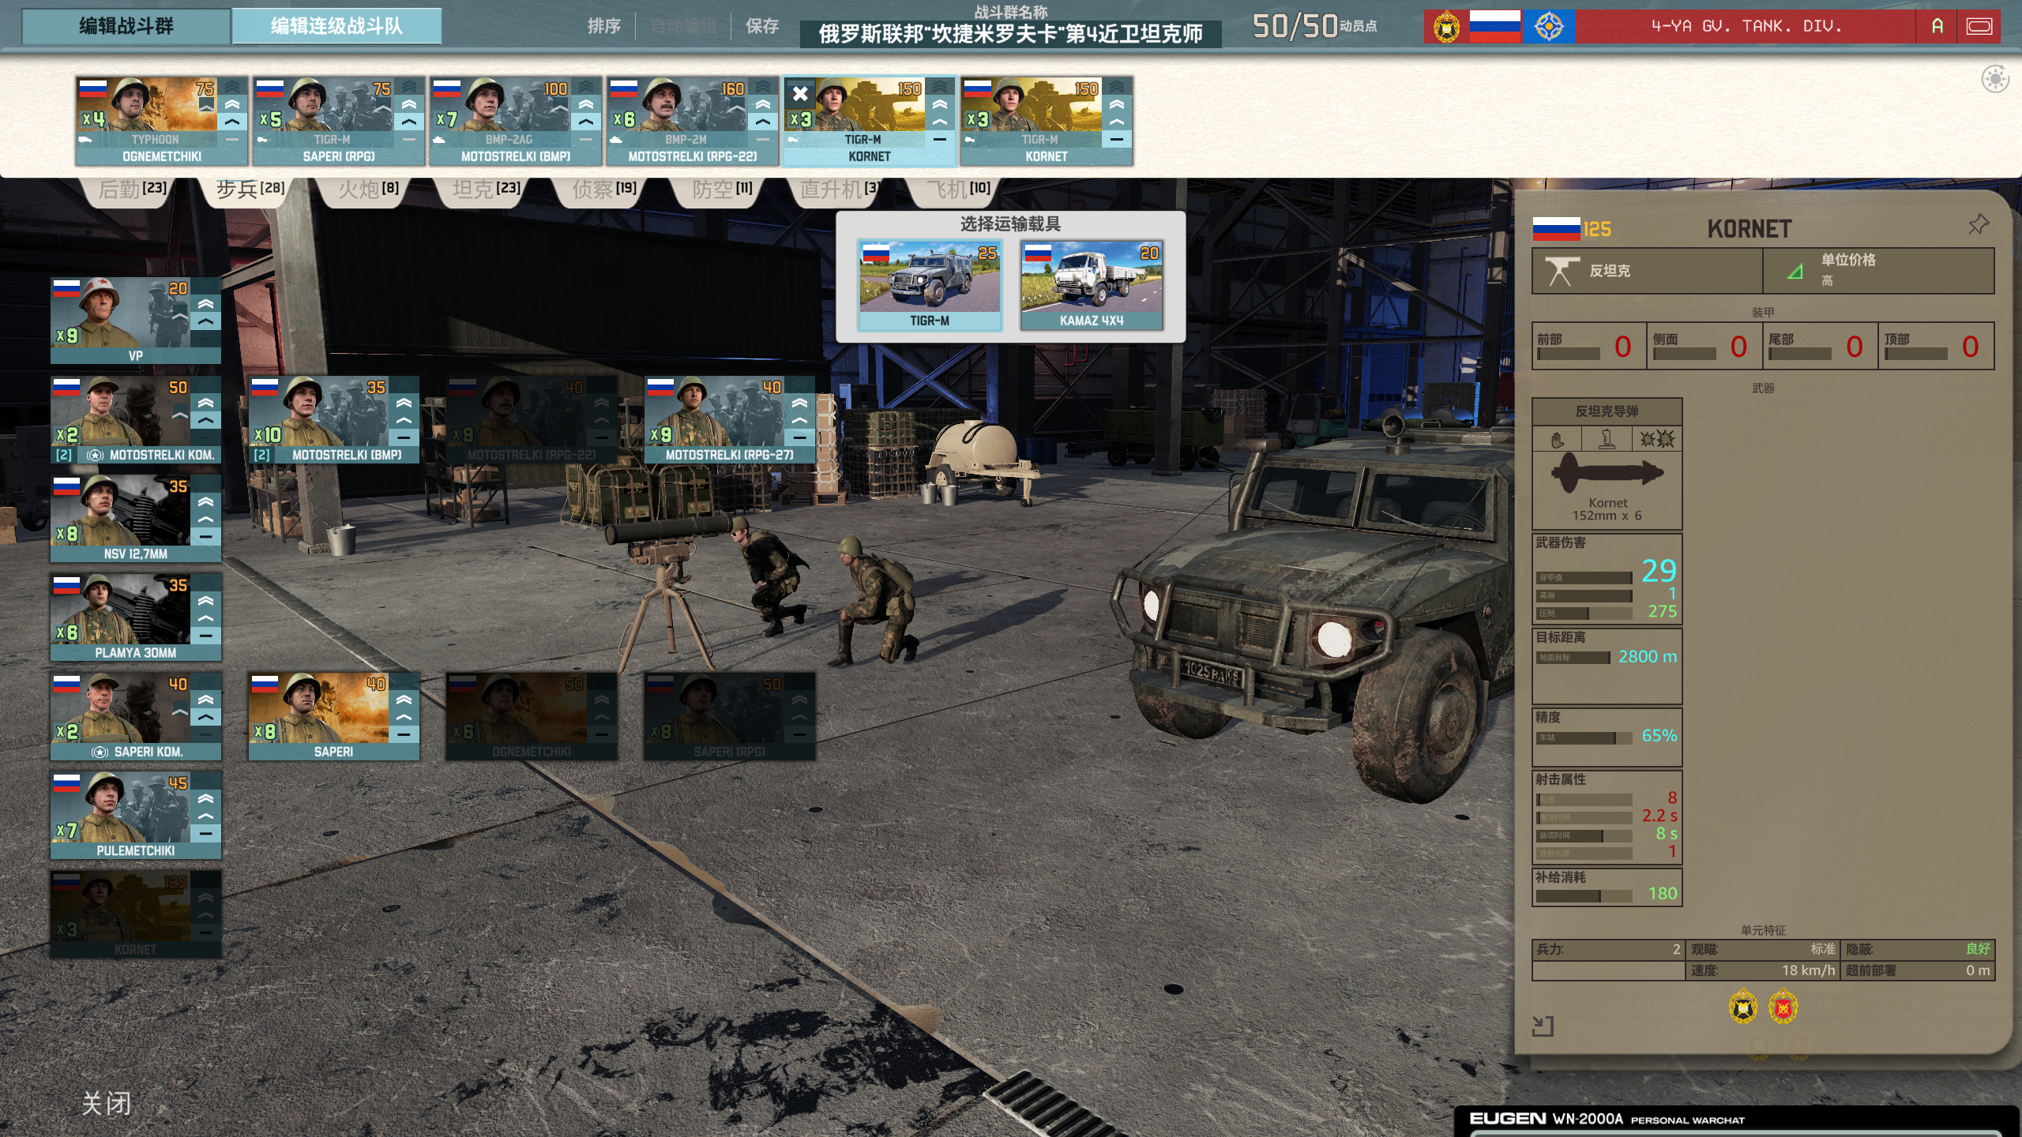Click the IFV transport icon on BMP-2M card
Screen dimensions: 2022x1137
[616, 140]
